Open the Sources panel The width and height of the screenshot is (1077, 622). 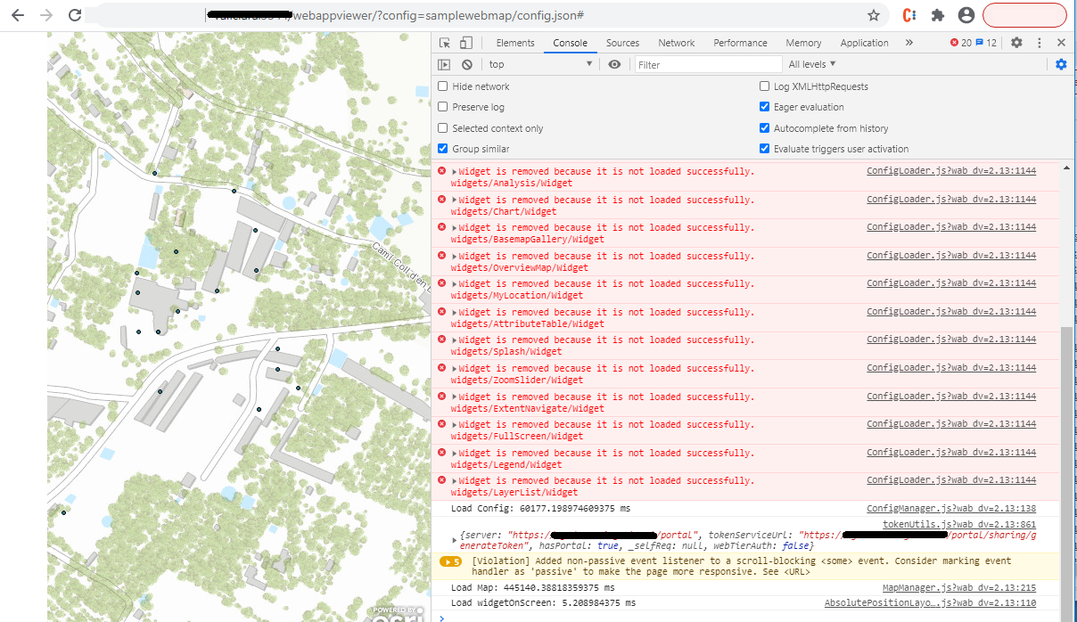tap(622, 42)
